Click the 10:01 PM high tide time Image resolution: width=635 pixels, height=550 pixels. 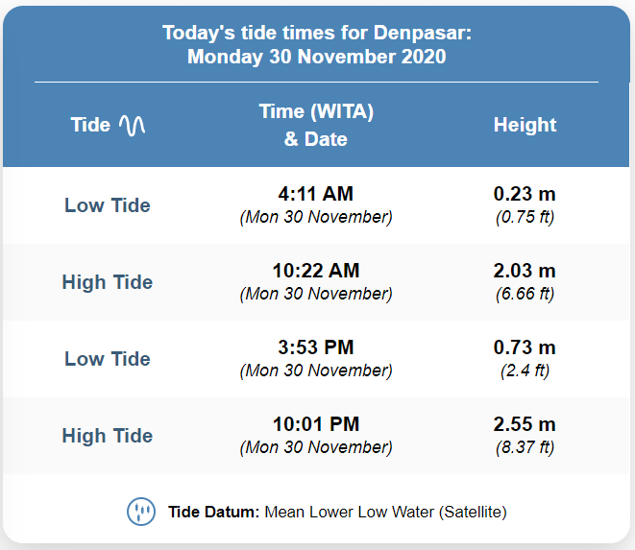point(316,424)
